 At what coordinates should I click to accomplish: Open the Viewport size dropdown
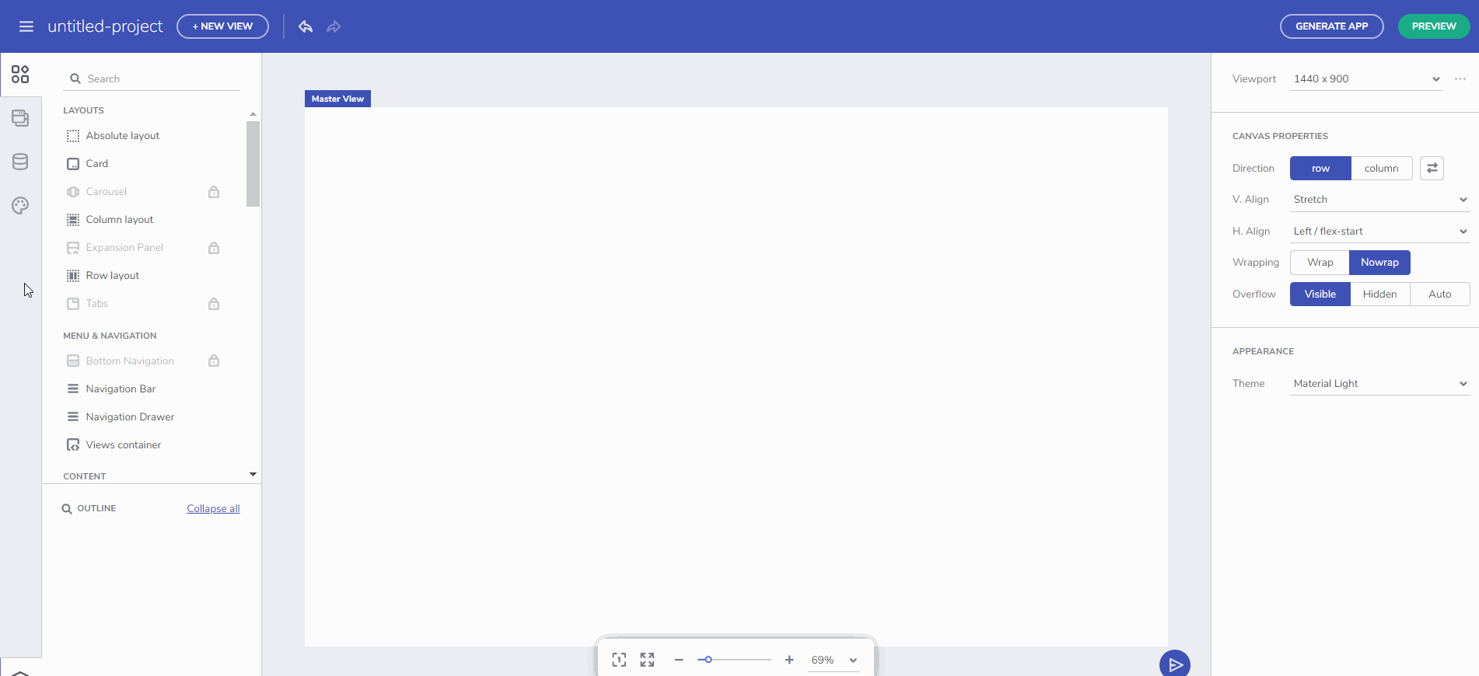point(1366,79)
